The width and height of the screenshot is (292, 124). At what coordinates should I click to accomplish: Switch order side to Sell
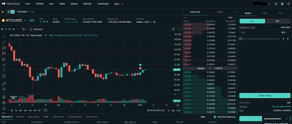277,21
